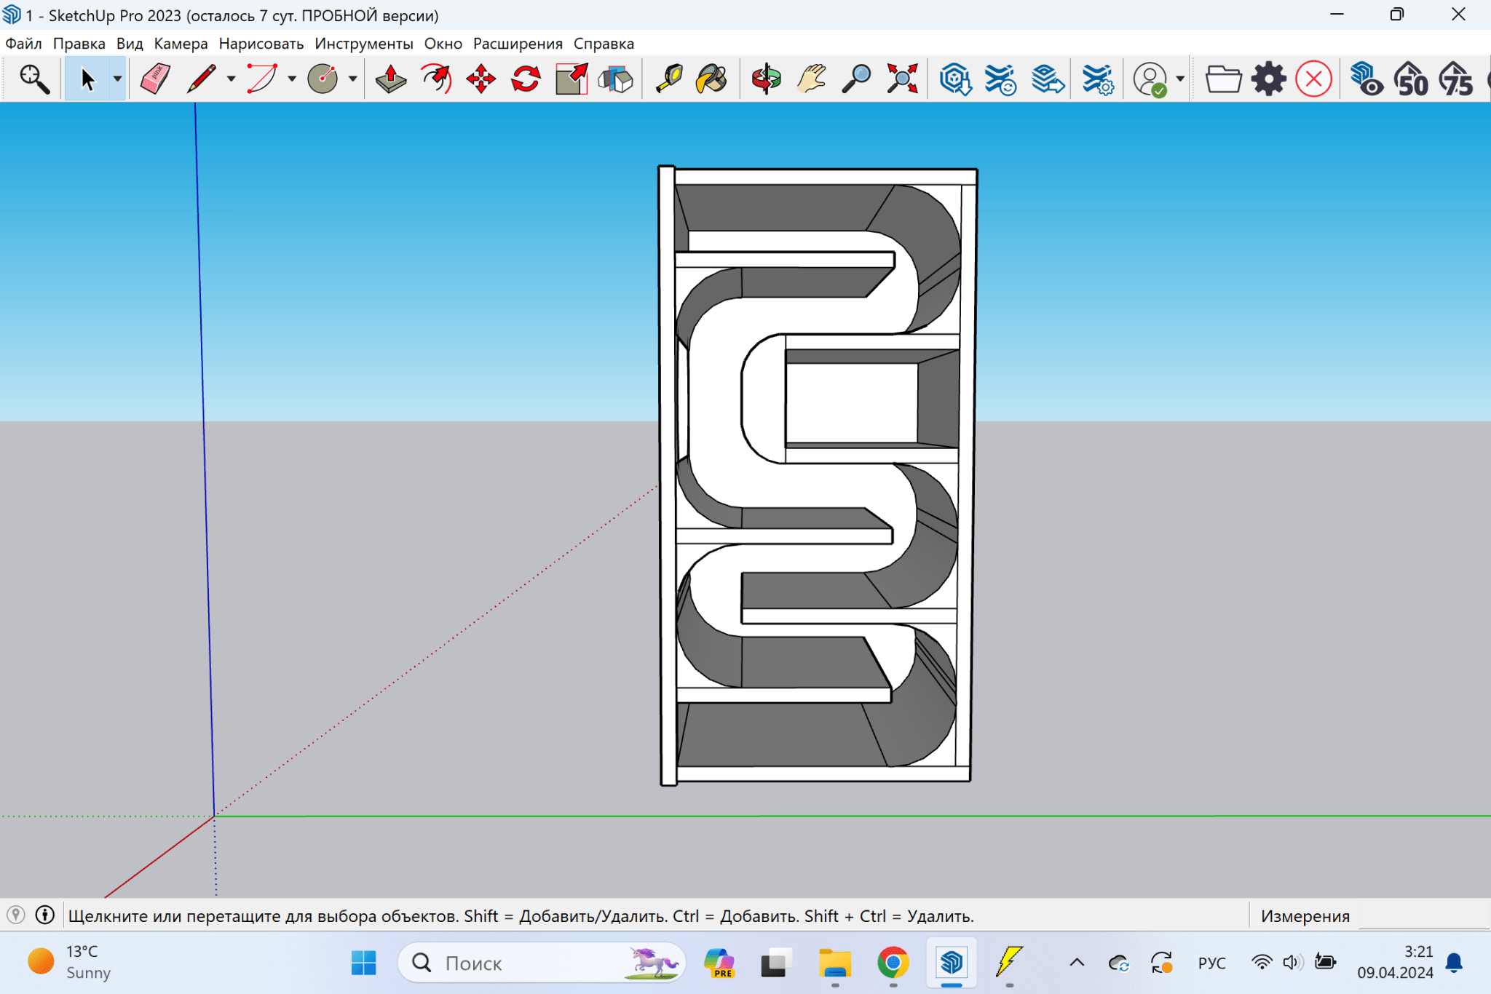
Task: Click the Zoom Extents tool
Action: [x=902, y=79]
